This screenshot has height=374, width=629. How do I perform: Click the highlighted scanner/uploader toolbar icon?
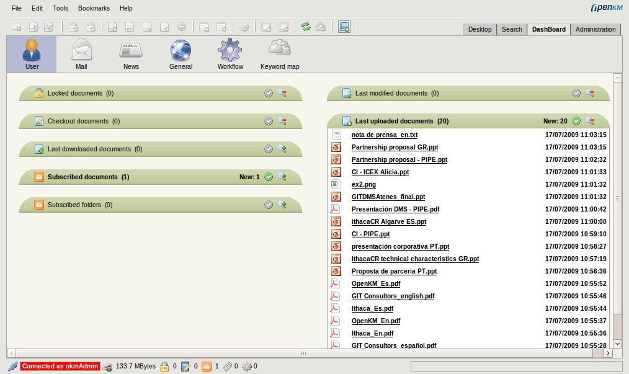point(344,27)
